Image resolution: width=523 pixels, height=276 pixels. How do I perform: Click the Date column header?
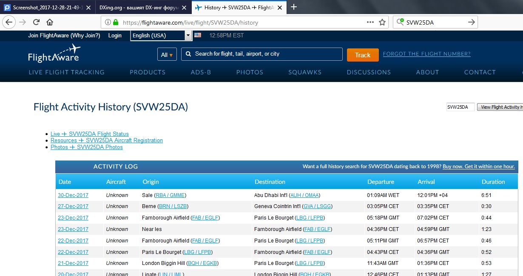coord(65,182)
